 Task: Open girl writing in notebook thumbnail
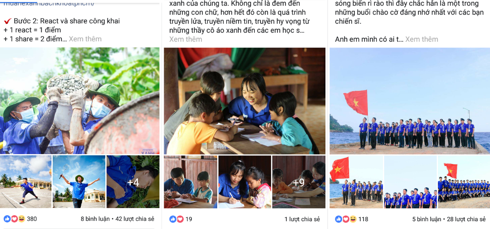coord(245,182)
